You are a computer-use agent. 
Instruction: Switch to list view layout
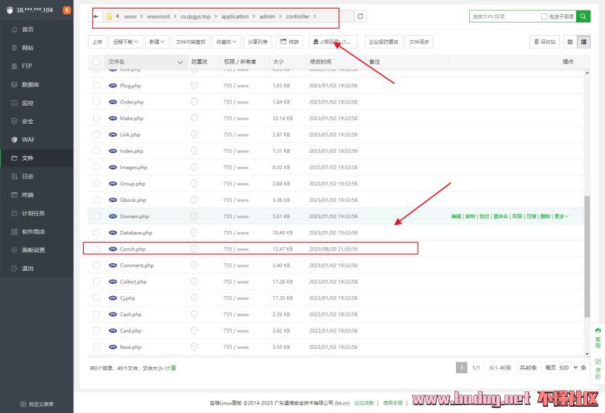584,42
